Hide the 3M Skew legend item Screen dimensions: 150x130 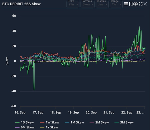pos(126,122)
